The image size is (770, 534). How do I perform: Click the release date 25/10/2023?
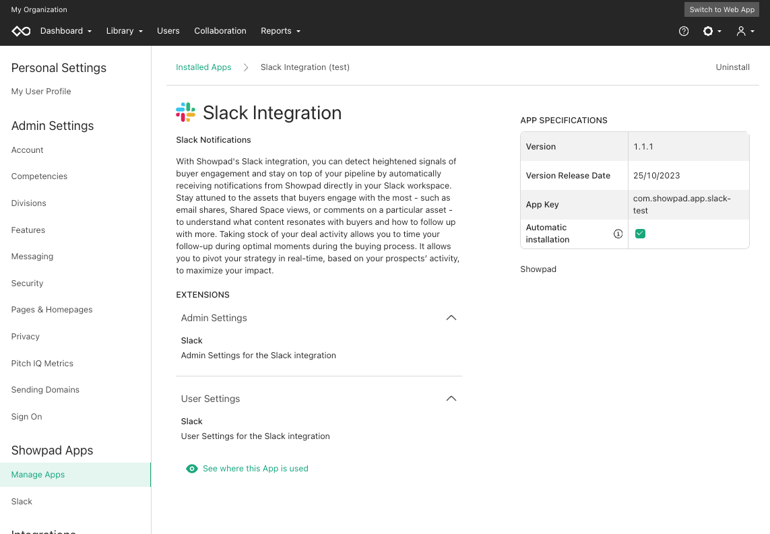(657, 175)
